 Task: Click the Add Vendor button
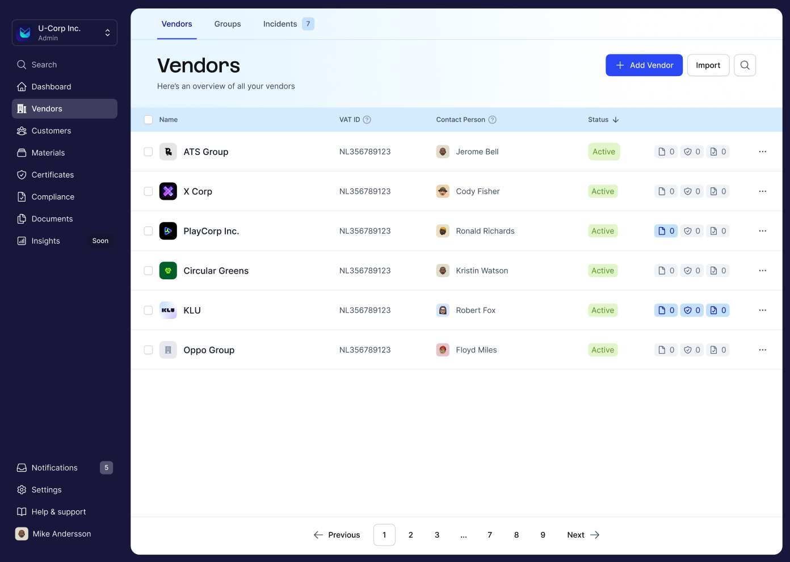[x=644, y=65]
